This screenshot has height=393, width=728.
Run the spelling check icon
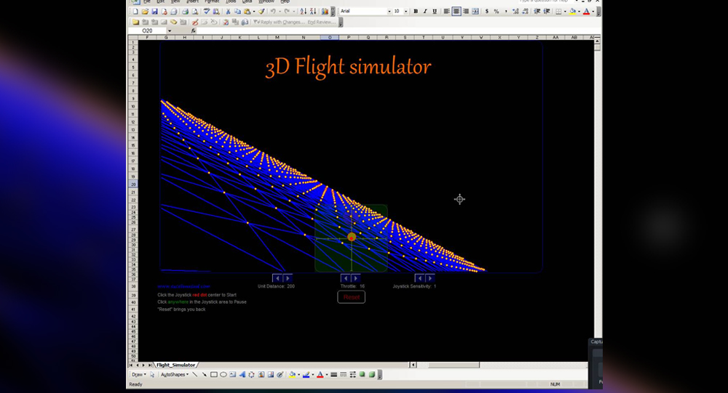pyautogui.click(x=207, y=11)
